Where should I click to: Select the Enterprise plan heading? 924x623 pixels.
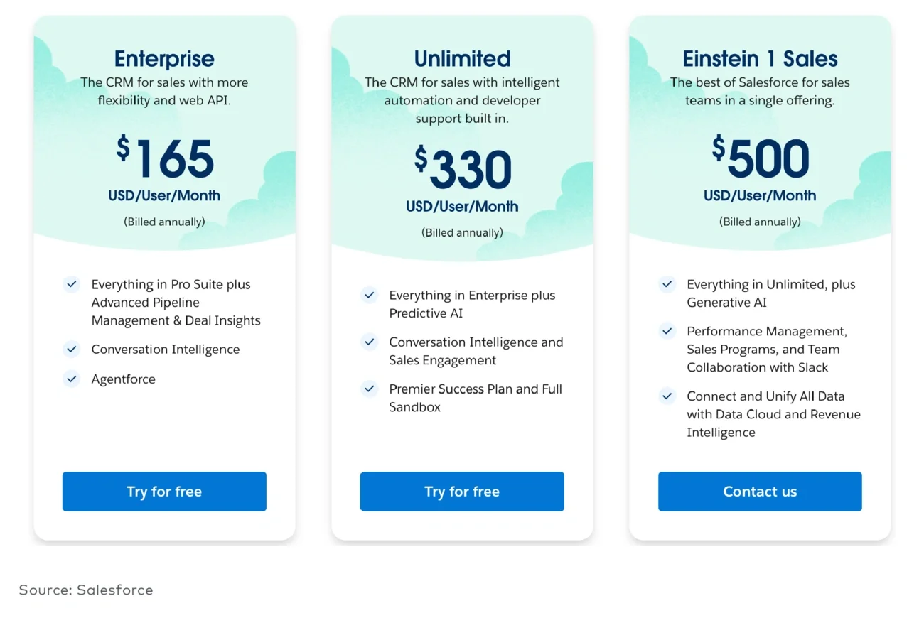click(163, 59)
